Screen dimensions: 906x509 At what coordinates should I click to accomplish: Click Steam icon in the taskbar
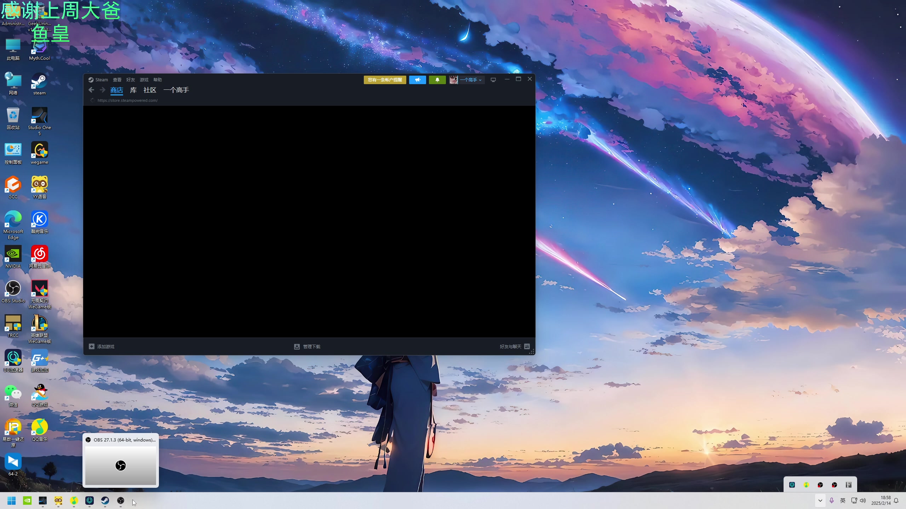coord(105,501)
